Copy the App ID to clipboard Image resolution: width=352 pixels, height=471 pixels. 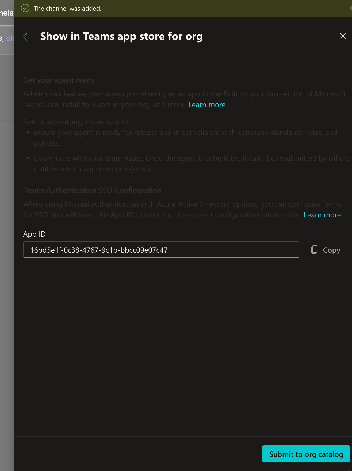coord(326,250)
